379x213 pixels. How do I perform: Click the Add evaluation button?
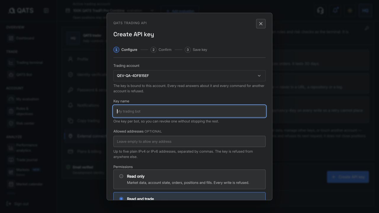pos(180,11)
